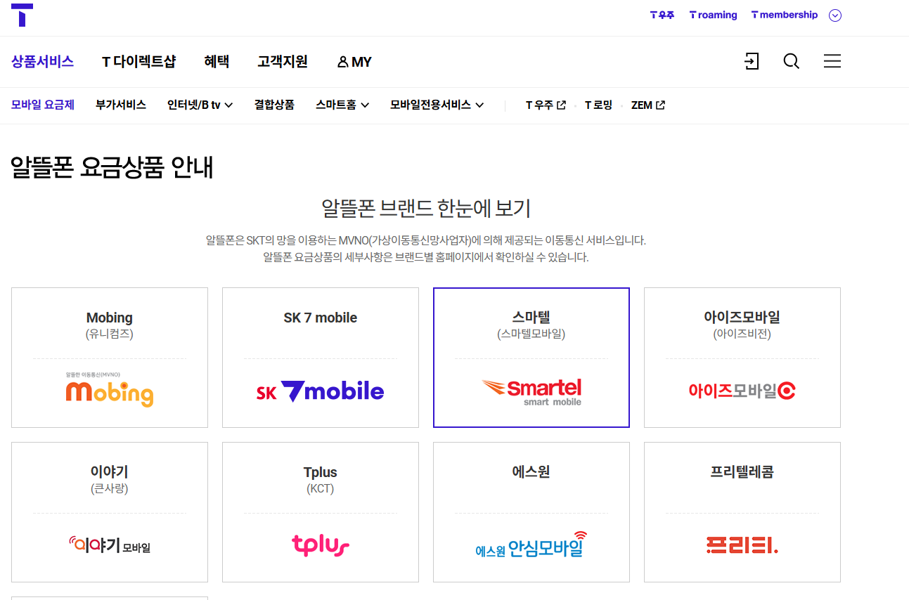Click the tplus logo image
The width and height of the screenshot is (909, 600).
[321, 544]
